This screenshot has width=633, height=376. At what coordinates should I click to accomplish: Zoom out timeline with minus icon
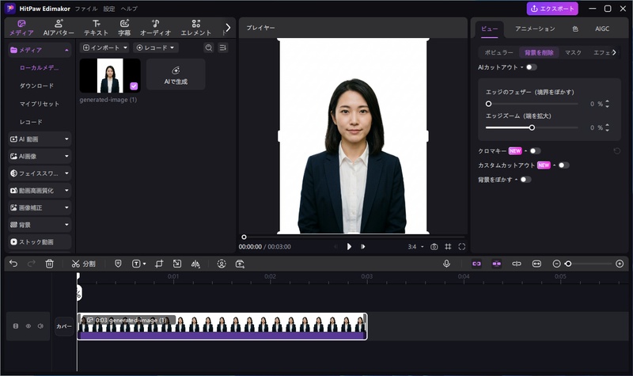tap(556, 264)
